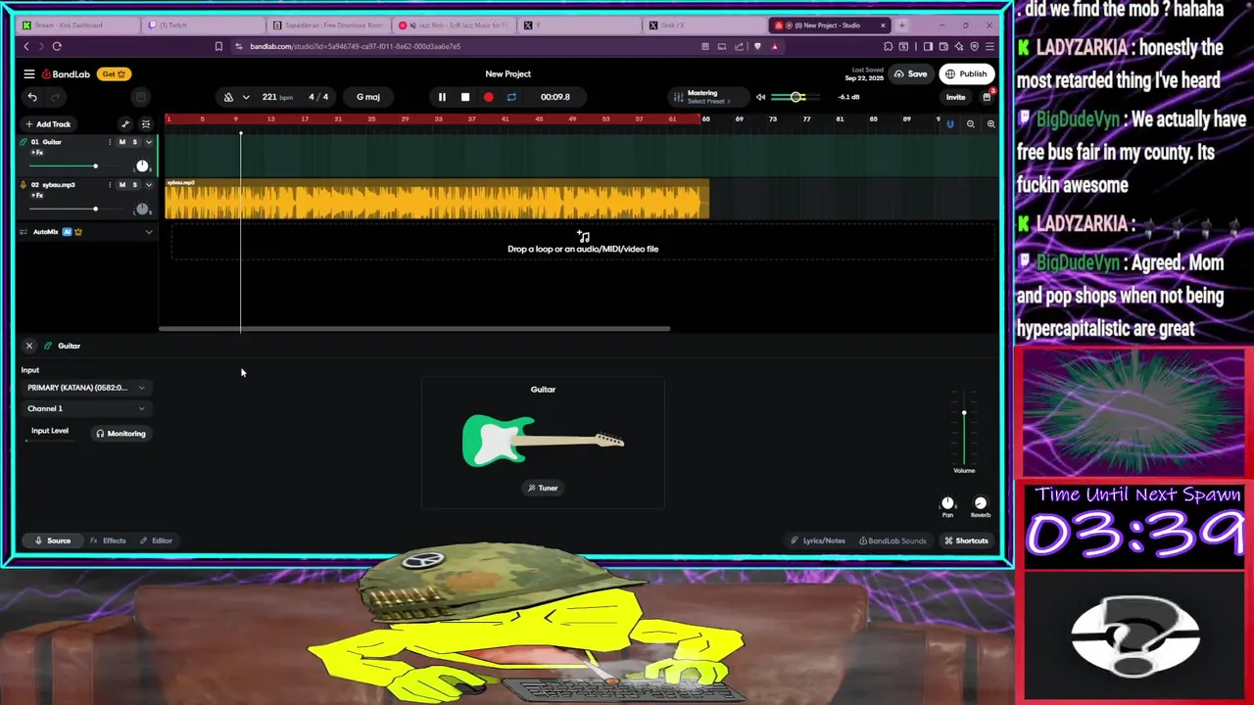The height and width of the screenshot is (705, 1254).
Task: Open the Lyrics/Notes tab
Action: (x=818, y=540)
